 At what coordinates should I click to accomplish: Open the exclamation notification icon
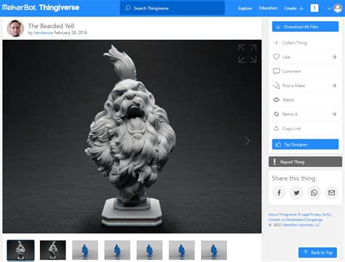pyautogui.click(x=314, y=8)
